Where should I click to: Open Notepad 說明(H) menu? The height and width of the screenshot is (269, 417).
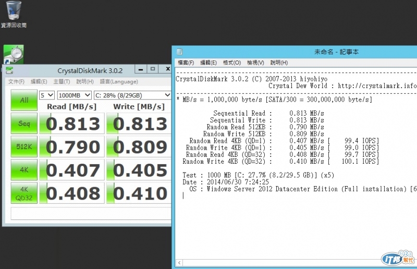279,63
